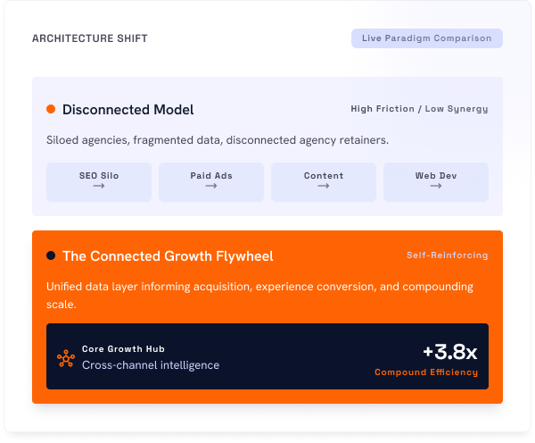Select the Paid Ads card
This screenshot has width=535, height=443.
click(211, 182)
